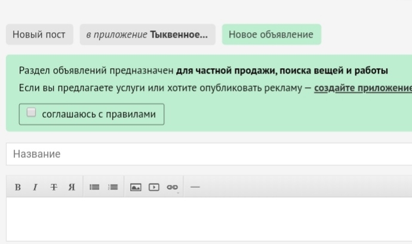
Task: Insert a bulleted list
Action: (x=94, y=187)
